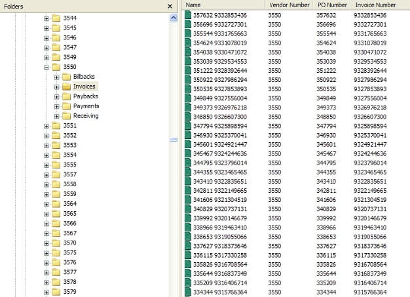Expand the Receiving subfolder
Image resolution: width=410 pixels, height=297 pixels.
pos(56,116)
